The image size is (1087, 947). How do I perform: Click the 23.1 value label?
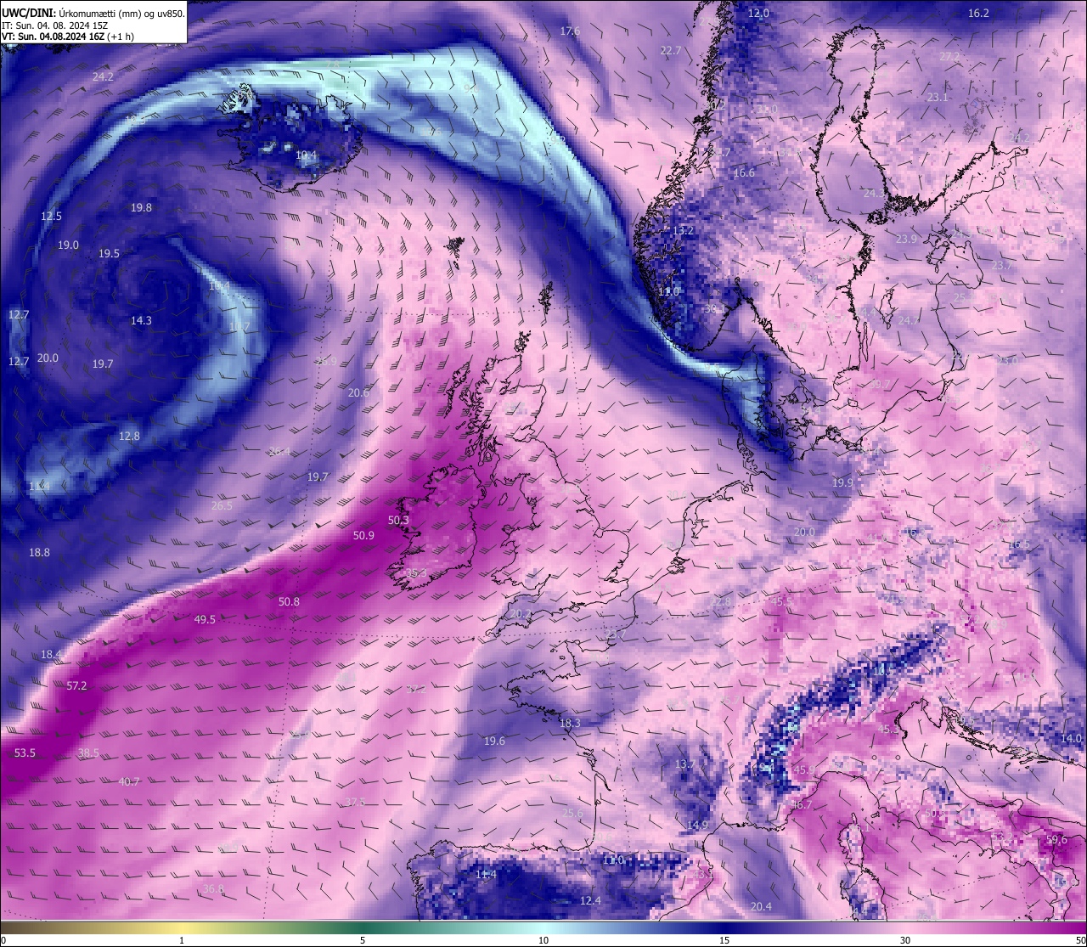[x=937, y=97]
